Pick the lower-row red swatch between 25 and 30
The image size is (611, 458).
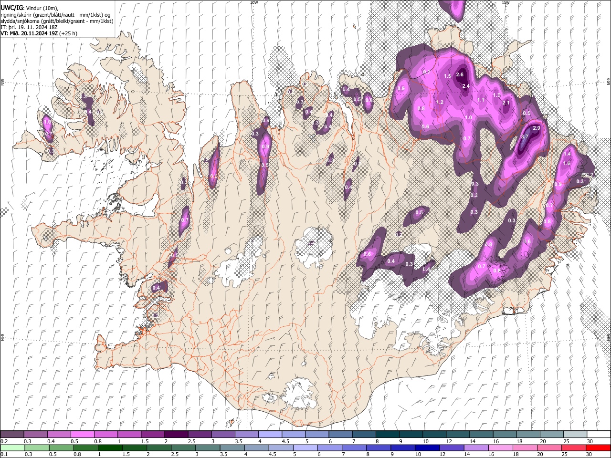[x=574, y=448]
